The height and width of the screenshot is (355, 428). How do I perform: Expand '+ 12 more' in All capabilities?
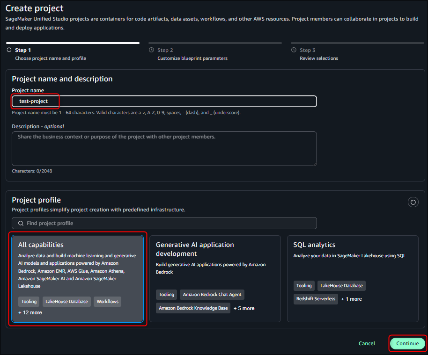pos(30,312)
